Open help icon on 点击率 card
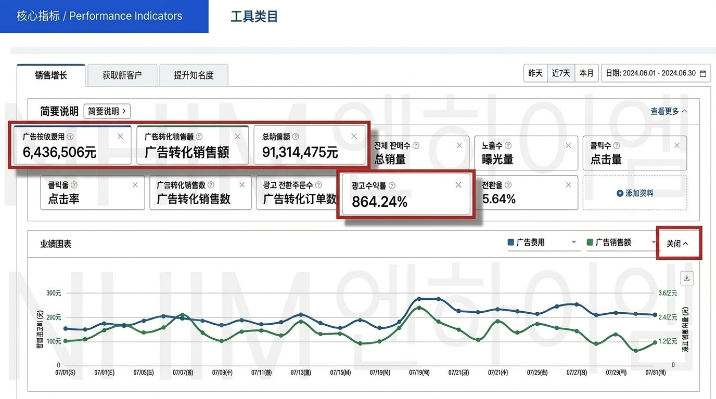The width and height of the screenshot is (716, 399). [x=74, y=185]
